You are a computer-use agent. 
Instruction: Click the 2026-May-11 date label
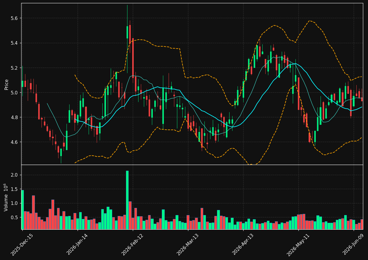(298, 245)
